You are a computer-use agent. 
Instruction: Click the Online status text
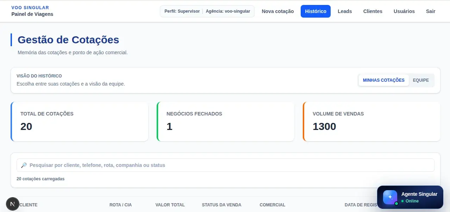[x=412, y=201]
